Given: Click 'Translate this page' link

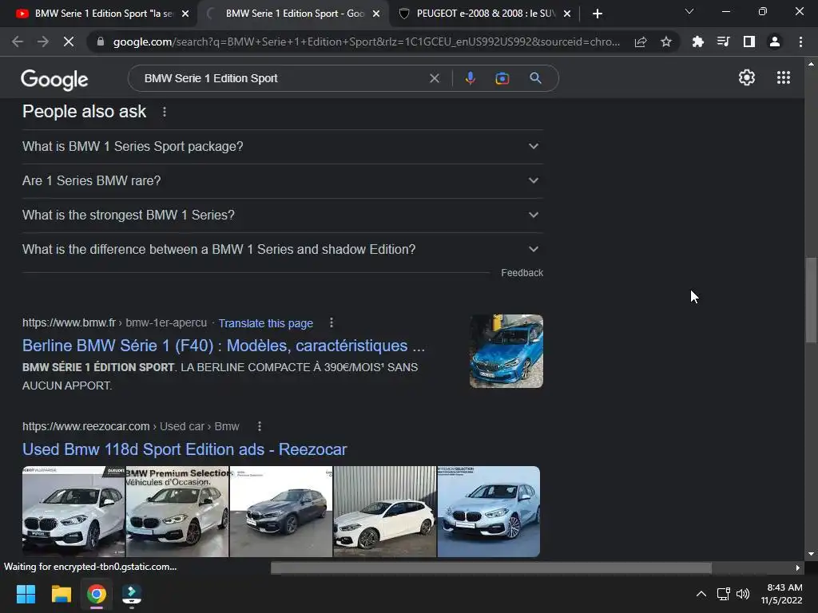Looking at the screenshot, I should point(265,323).
